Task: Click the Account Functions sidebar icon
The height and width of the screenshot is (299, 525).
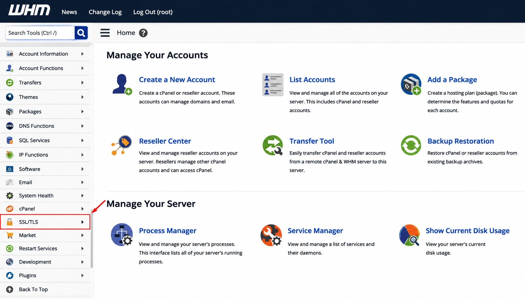Action: [10, 68]
